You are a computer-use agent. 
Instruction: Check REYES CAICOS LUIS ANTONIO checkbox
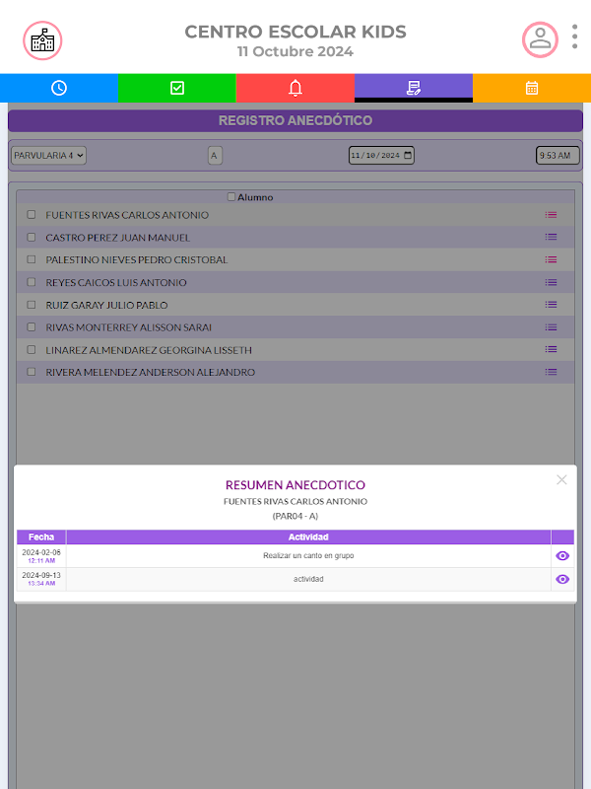(32, 282)
